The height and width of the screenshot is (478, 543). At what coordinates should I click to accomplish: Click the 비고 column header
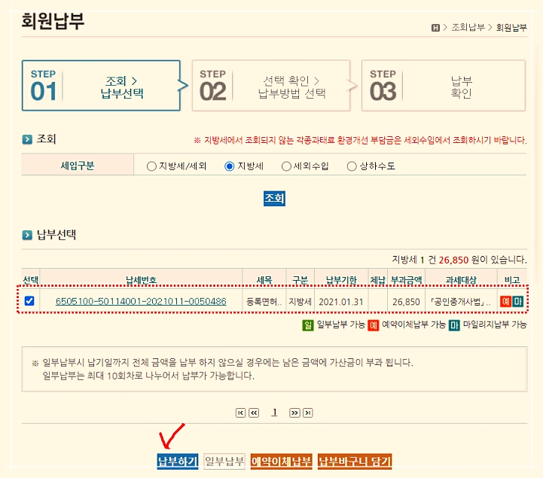click(512, 280)
